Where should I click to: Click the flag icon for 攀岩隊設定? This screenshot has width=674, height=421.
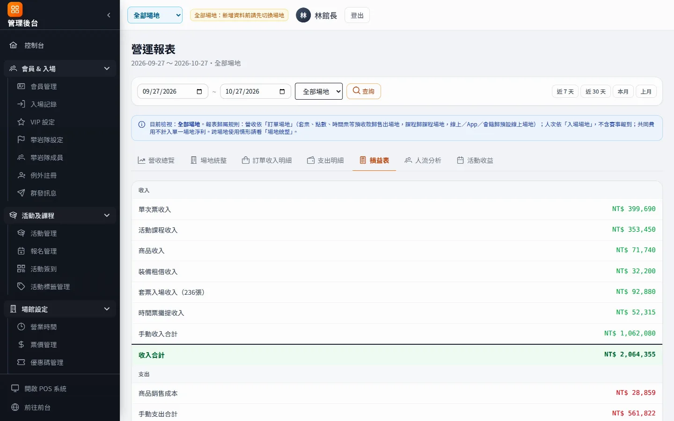[21, 140]
